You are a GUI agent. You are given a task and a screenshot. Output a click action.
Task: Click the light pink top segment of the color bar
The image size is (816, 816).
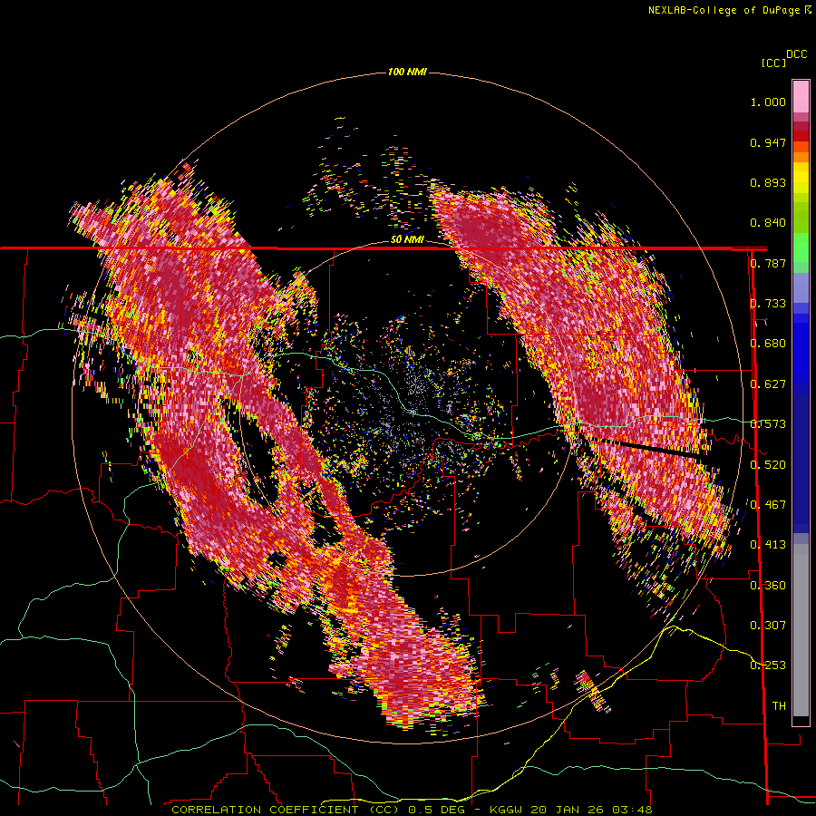click(801, 96)
